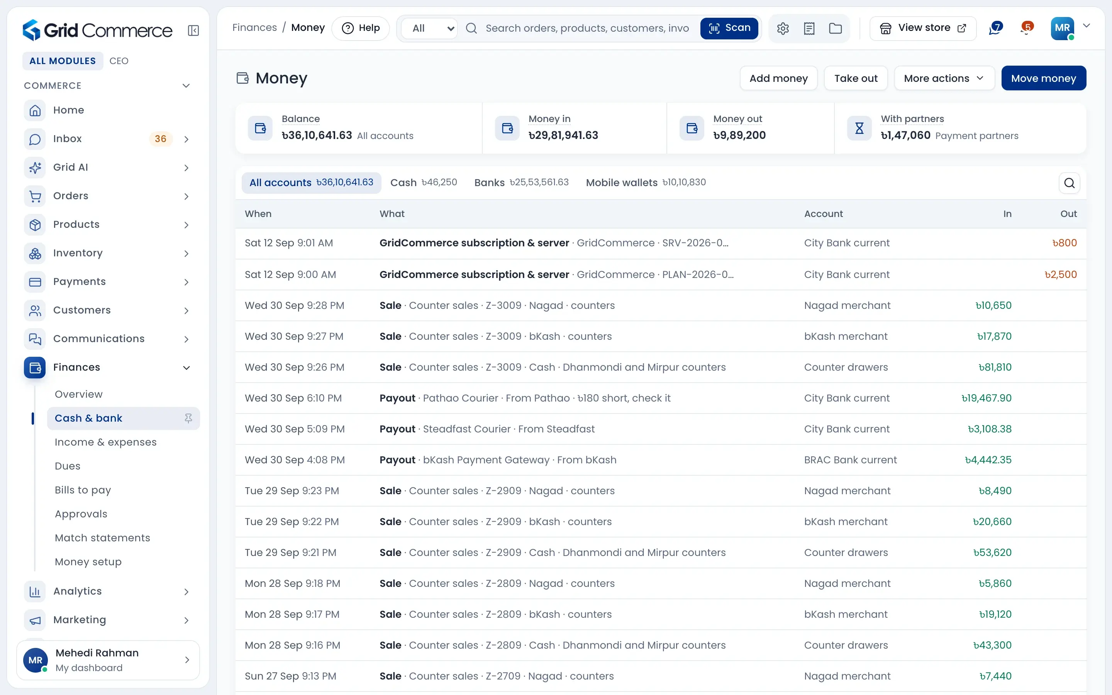Click the transactions search magnifier icon
The image size is (1112, 695).
pos(1069,183)
